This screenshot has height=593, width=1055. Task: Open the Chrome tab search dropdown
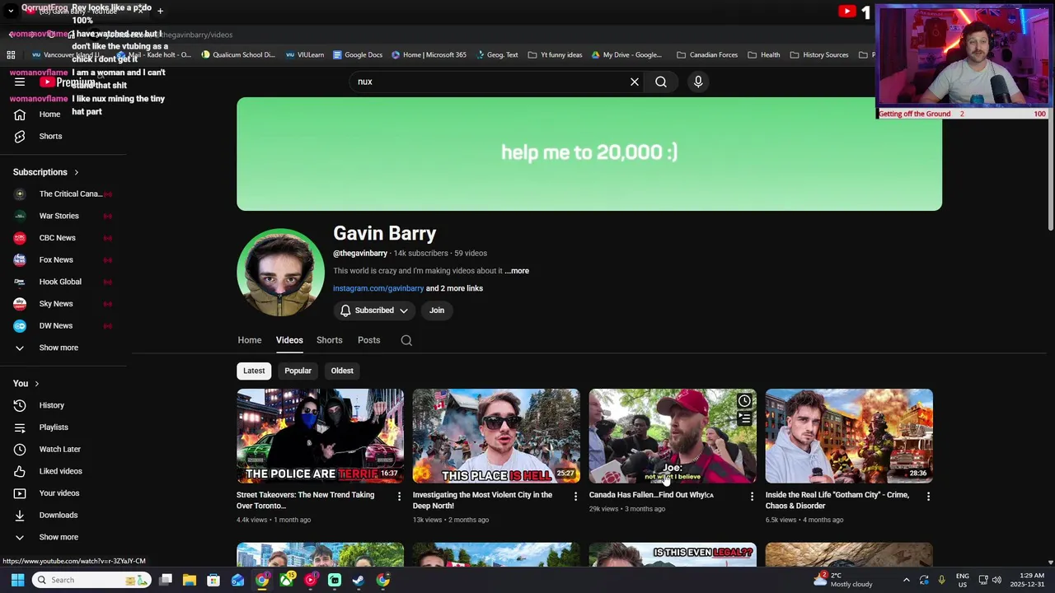[11, 11]
